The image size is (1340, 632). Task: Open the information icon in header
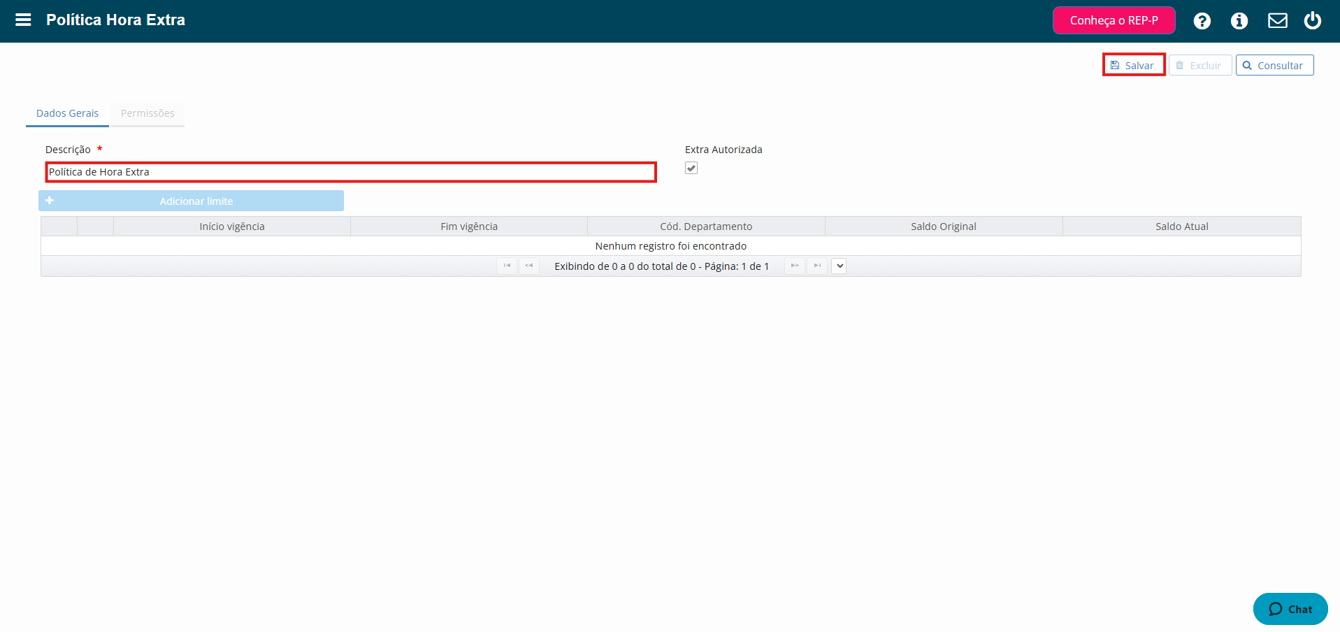point(1239,21)
